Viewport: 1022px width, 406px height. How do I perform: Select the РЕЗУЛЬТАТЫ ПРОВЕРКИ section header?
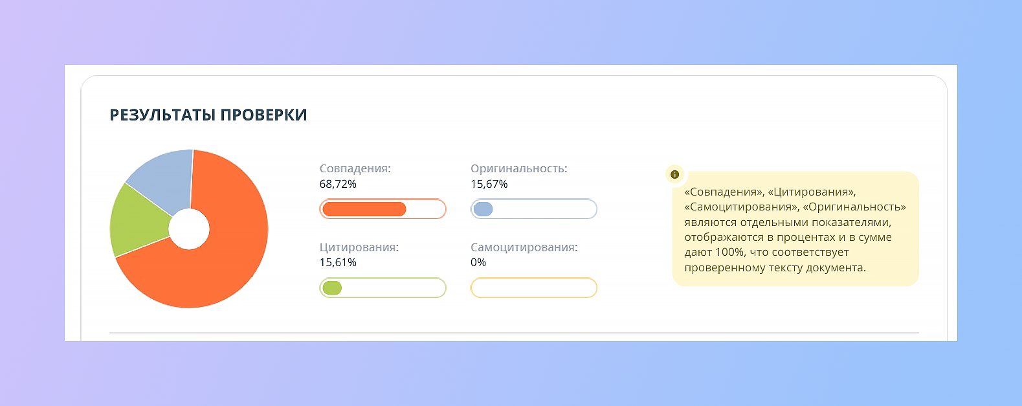point(208,115)
